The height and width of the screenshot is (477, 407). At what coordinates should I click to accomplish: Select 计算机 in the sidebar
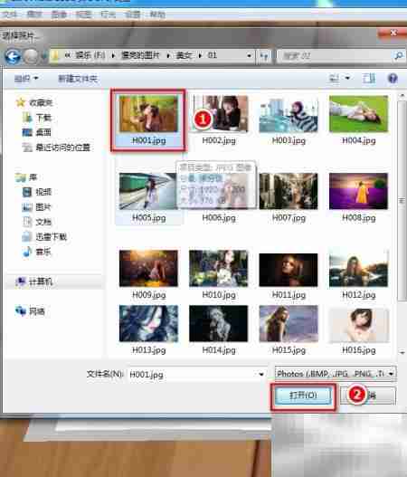tap(34, 281)
